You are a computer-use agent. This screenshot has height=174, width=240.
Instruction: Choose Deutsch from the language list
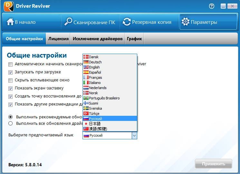point(110,62)
